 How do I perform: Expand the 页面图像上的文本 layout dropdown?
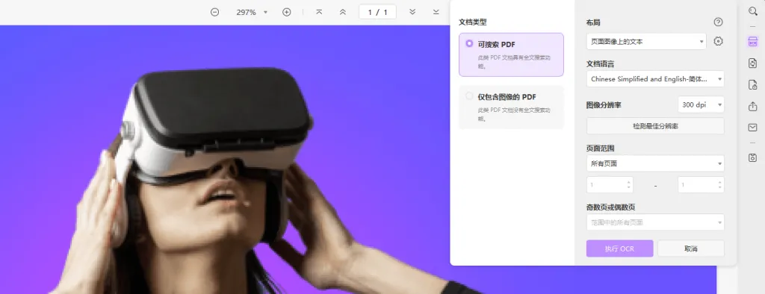point(646,42)
